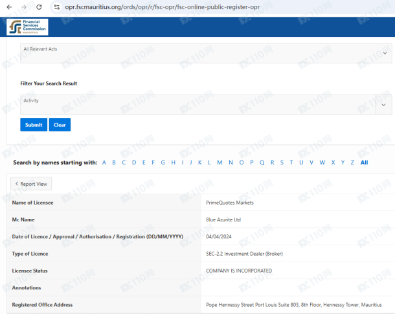Filter names starting with T
The width and height of the screenshot is (395, 314).
pos(291,163)
